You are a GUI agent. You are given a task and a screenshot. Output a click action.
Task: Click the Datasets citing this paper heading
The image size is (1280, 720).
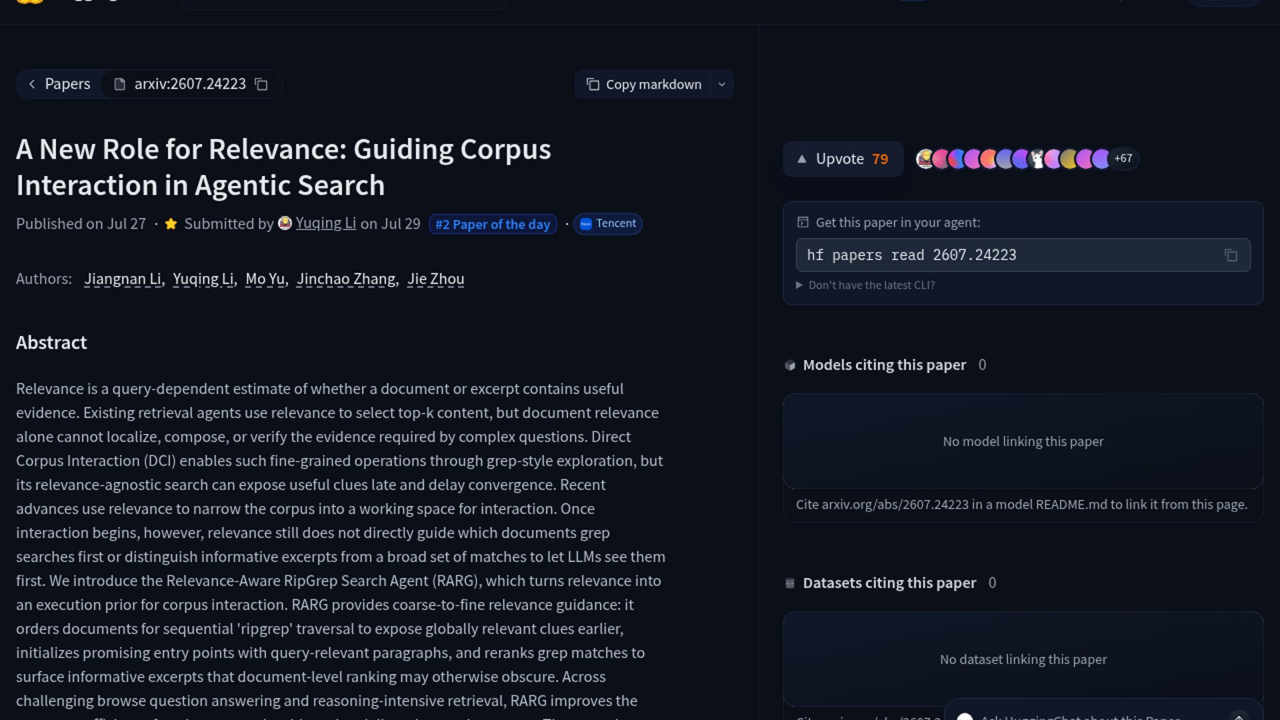coord(889,583)
